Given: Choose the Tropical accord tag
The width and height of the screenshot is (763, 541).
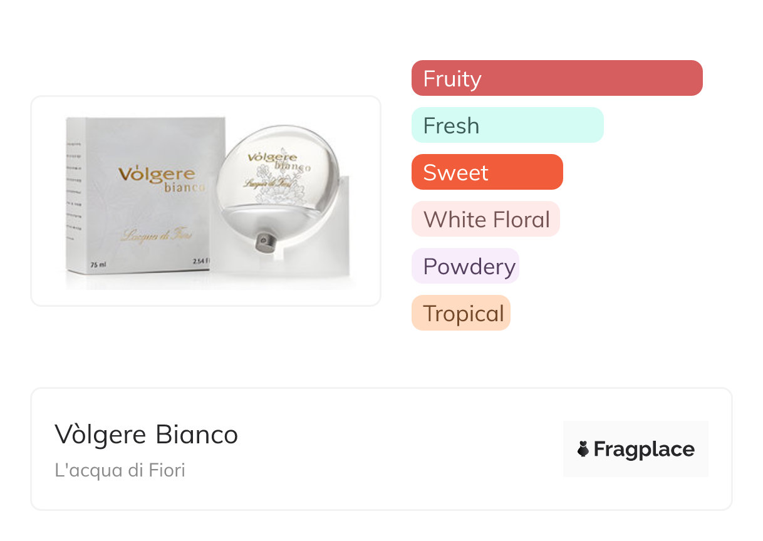Looking at the screenshot, I should tap(460, 313).
